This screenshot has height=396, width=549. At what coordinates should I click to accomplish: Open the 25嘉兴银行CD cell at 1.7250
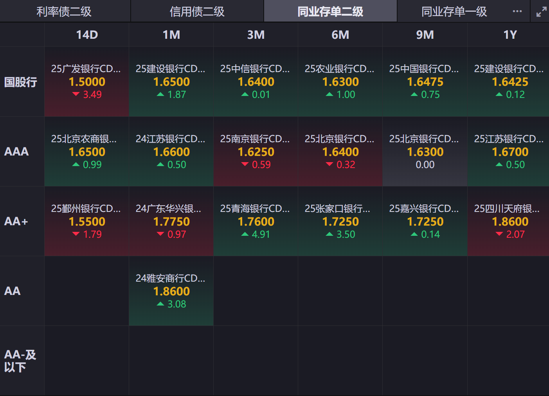click(425, 221)
